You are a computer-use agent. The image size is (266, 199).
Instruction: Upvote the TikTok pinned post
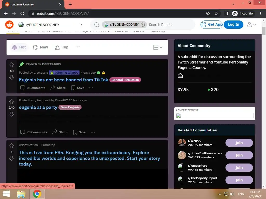point(11,65)
